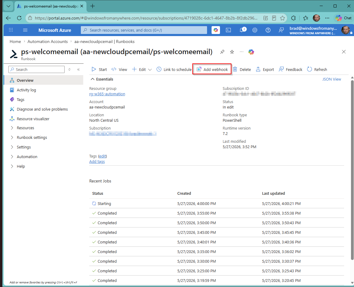Open the Completed job created 3:55:00 PM

(x=216, y=213)
